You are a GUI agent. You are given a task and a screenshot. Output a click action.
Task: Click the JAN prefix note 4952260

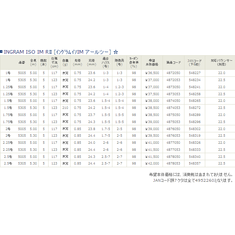(x=193, y=180)
